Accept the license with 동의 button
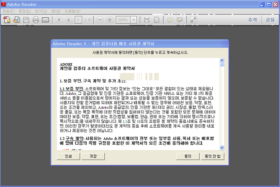Viewport: 280px width, 187px height. [188, 156]
